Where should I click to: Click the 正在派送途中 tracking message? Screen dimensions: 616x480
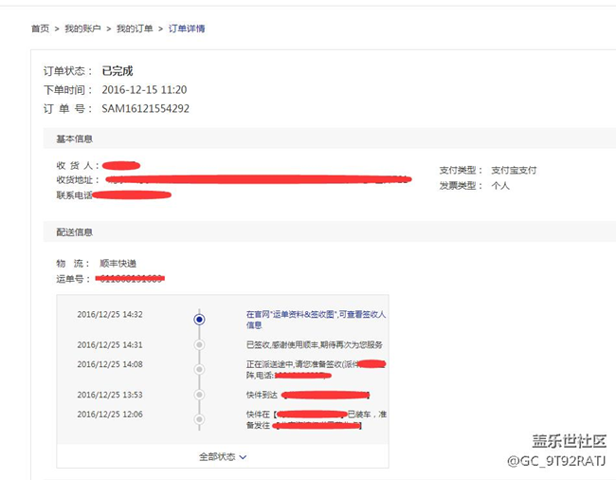pos(316,370)
